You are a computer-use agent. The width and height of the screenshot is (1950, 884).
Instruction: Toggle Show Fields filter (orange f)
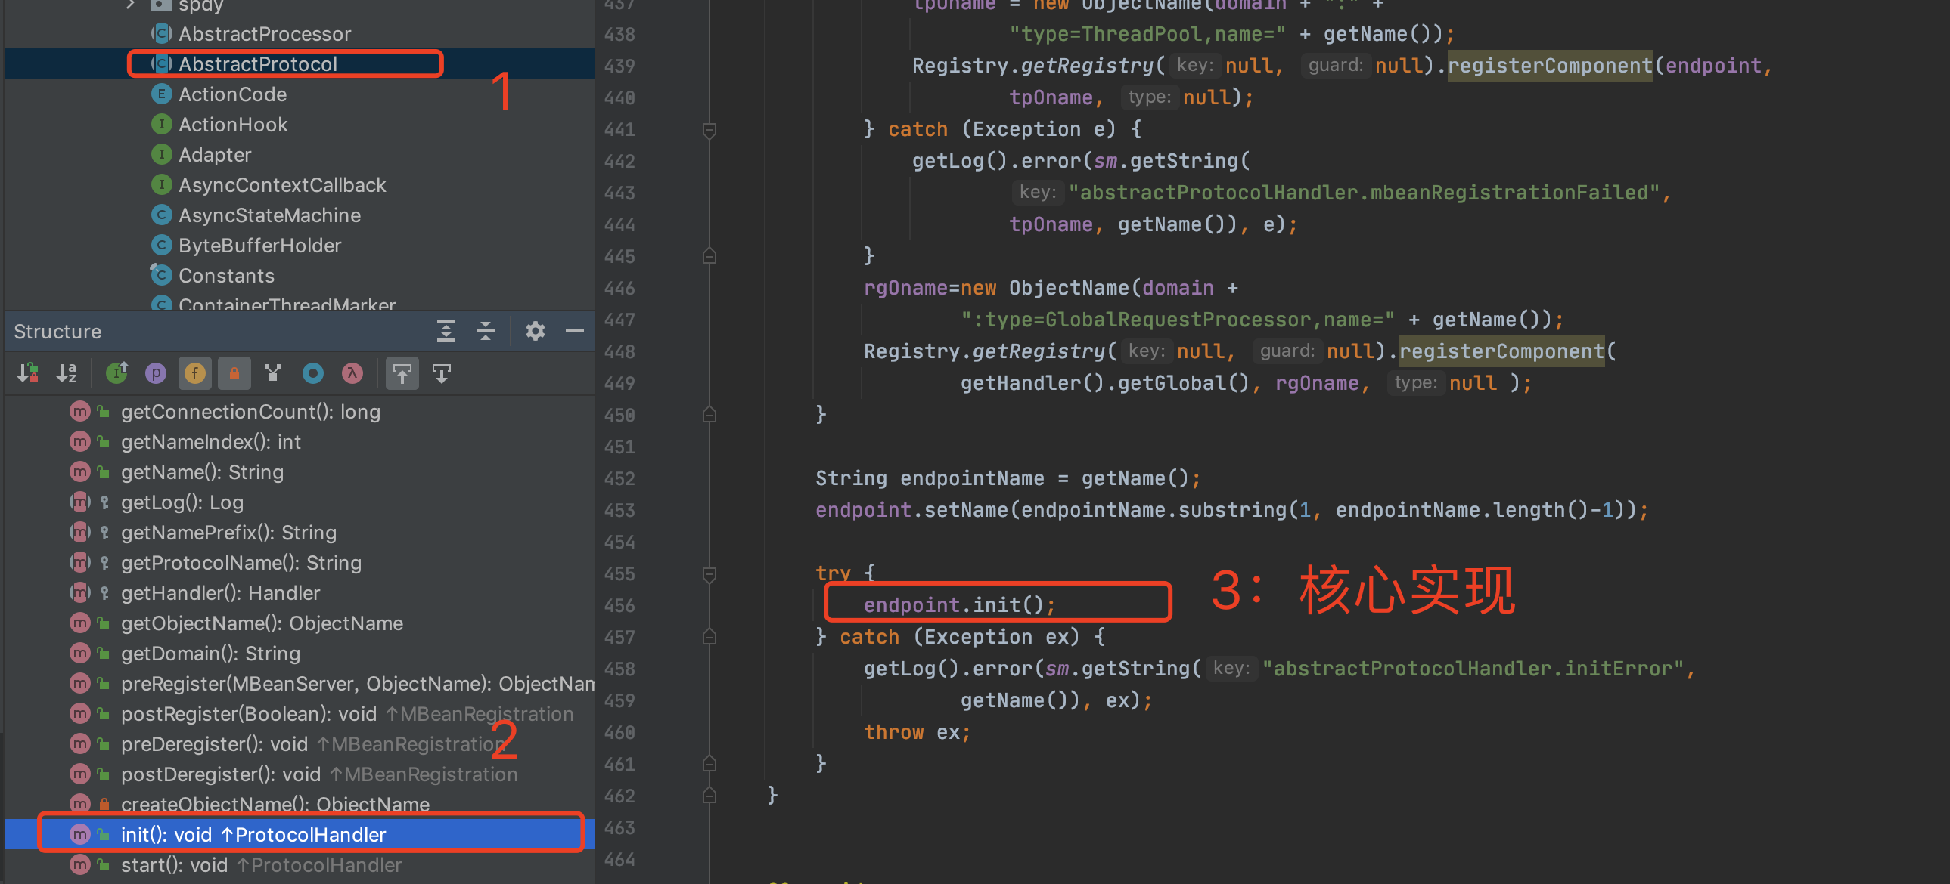pos(194,372)
